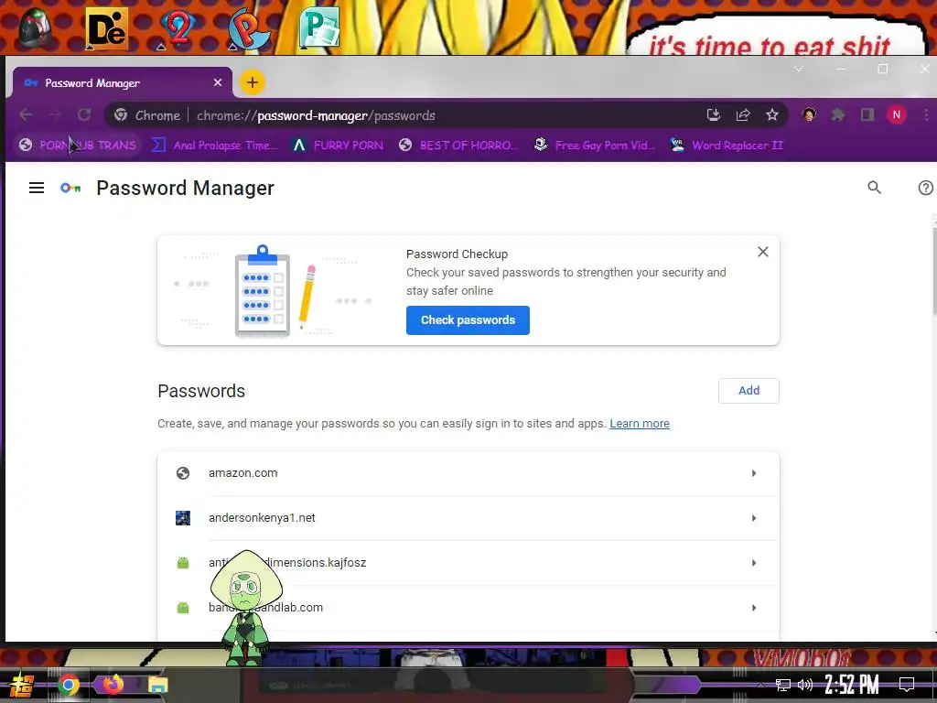The height and width of the screenshot is (703, 937).
Task: Click the volume speaker tray icon
Action: (x=805, y=685)
